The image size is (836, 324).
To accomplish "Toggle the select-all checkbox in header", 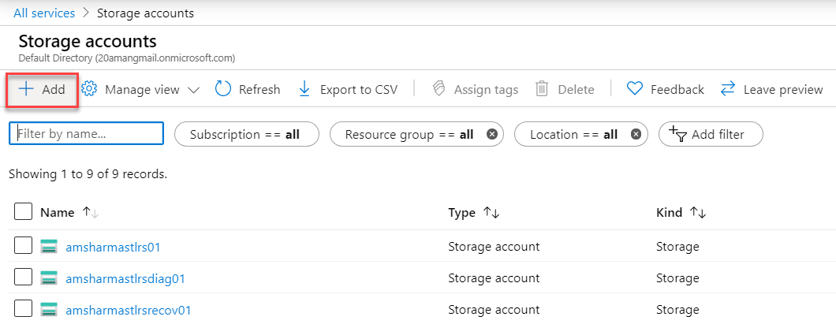I will pyautogui.click(x=23, y=211).
